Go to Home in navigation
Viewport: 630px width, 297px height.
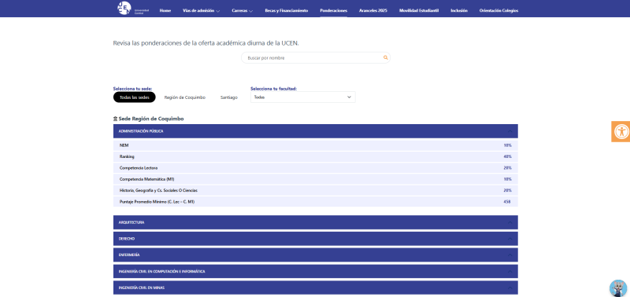tap(165, 11)
